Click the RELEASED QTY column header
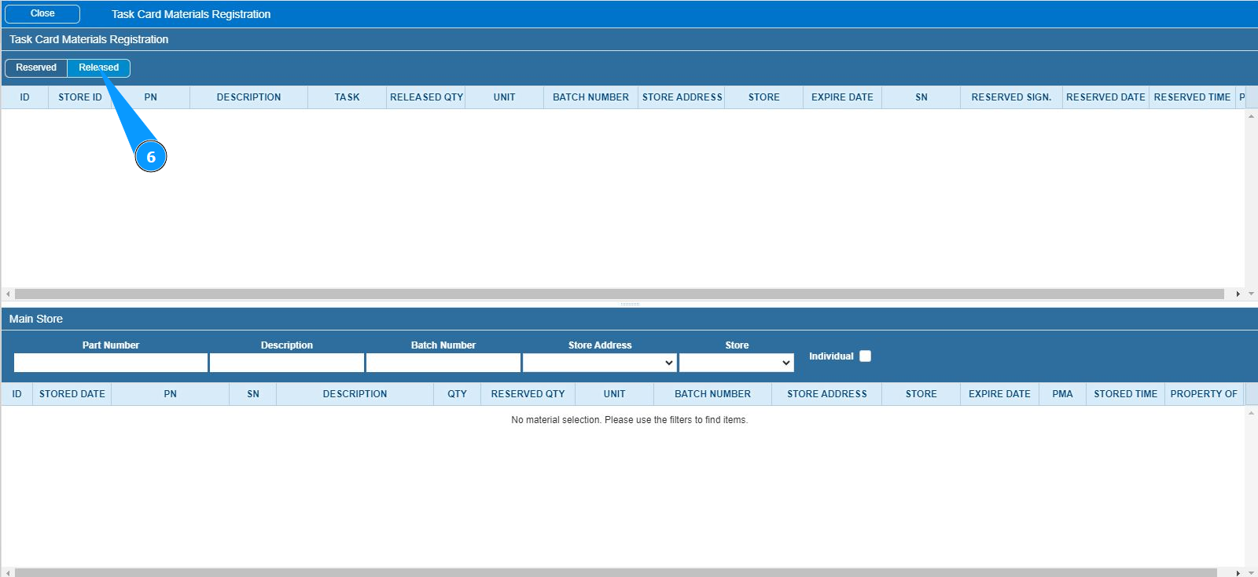The height and width of the screenshot is (577, 1258). (426, 97)
